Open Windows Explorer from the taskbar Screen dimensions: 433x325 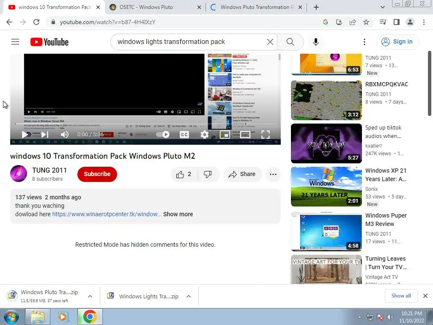(x=38, y=317)
